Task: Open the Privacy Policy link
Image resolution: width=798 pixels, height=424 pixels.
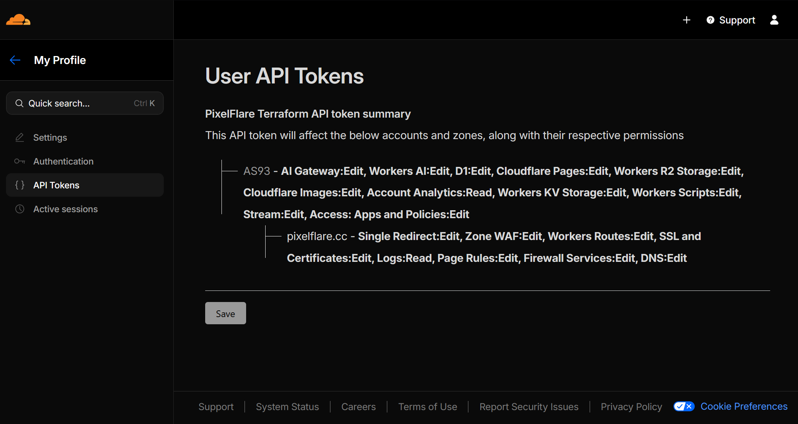Action: point(631,407)
